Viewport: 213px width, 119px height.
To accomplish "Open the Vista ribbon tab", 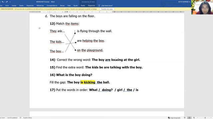I will tap(69, 6).
